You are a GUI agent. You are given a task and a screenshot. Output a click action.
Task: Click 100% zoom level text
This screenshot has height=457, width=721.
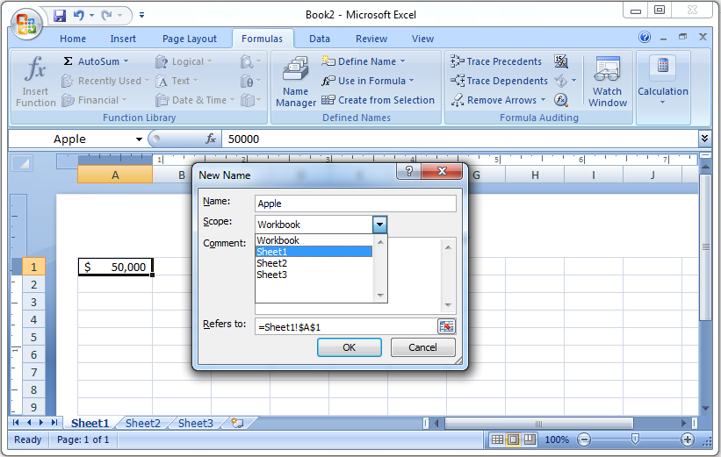point(557,440)
